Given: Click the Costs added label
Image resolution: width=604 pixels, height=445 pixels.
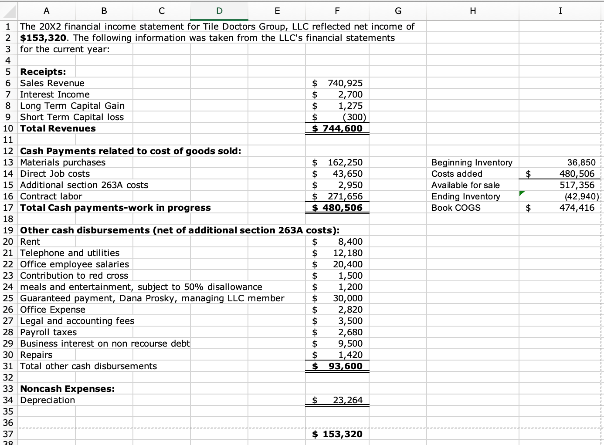Looking at the screenshot, I should [x=457, y=174].
